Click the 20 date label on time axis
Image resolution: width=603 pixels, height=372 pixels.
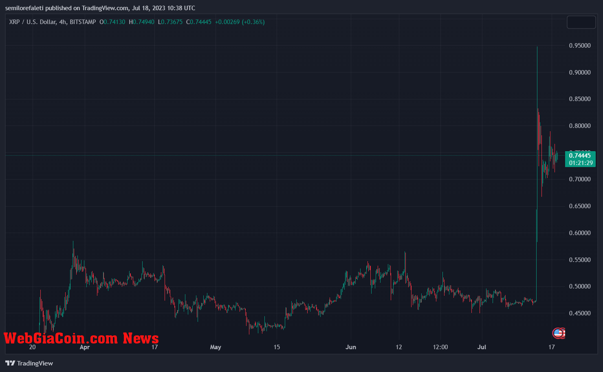tap(33, 347)
